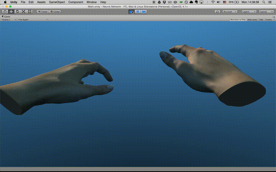Pause the running game
276x172 pixels.
[x=138, y=12]
